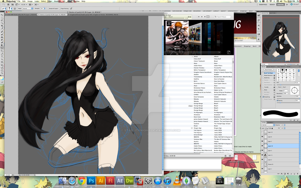Open Illustrator from the Dock
This screenshot has height=188, width=301.
coord(101,181)
